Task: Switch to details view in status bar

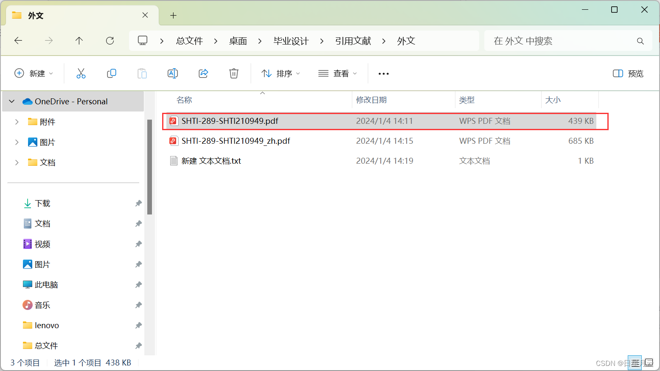Action: point(635,363)
